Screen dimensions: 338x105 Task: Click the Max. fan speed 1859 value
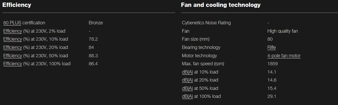(273, 64)
